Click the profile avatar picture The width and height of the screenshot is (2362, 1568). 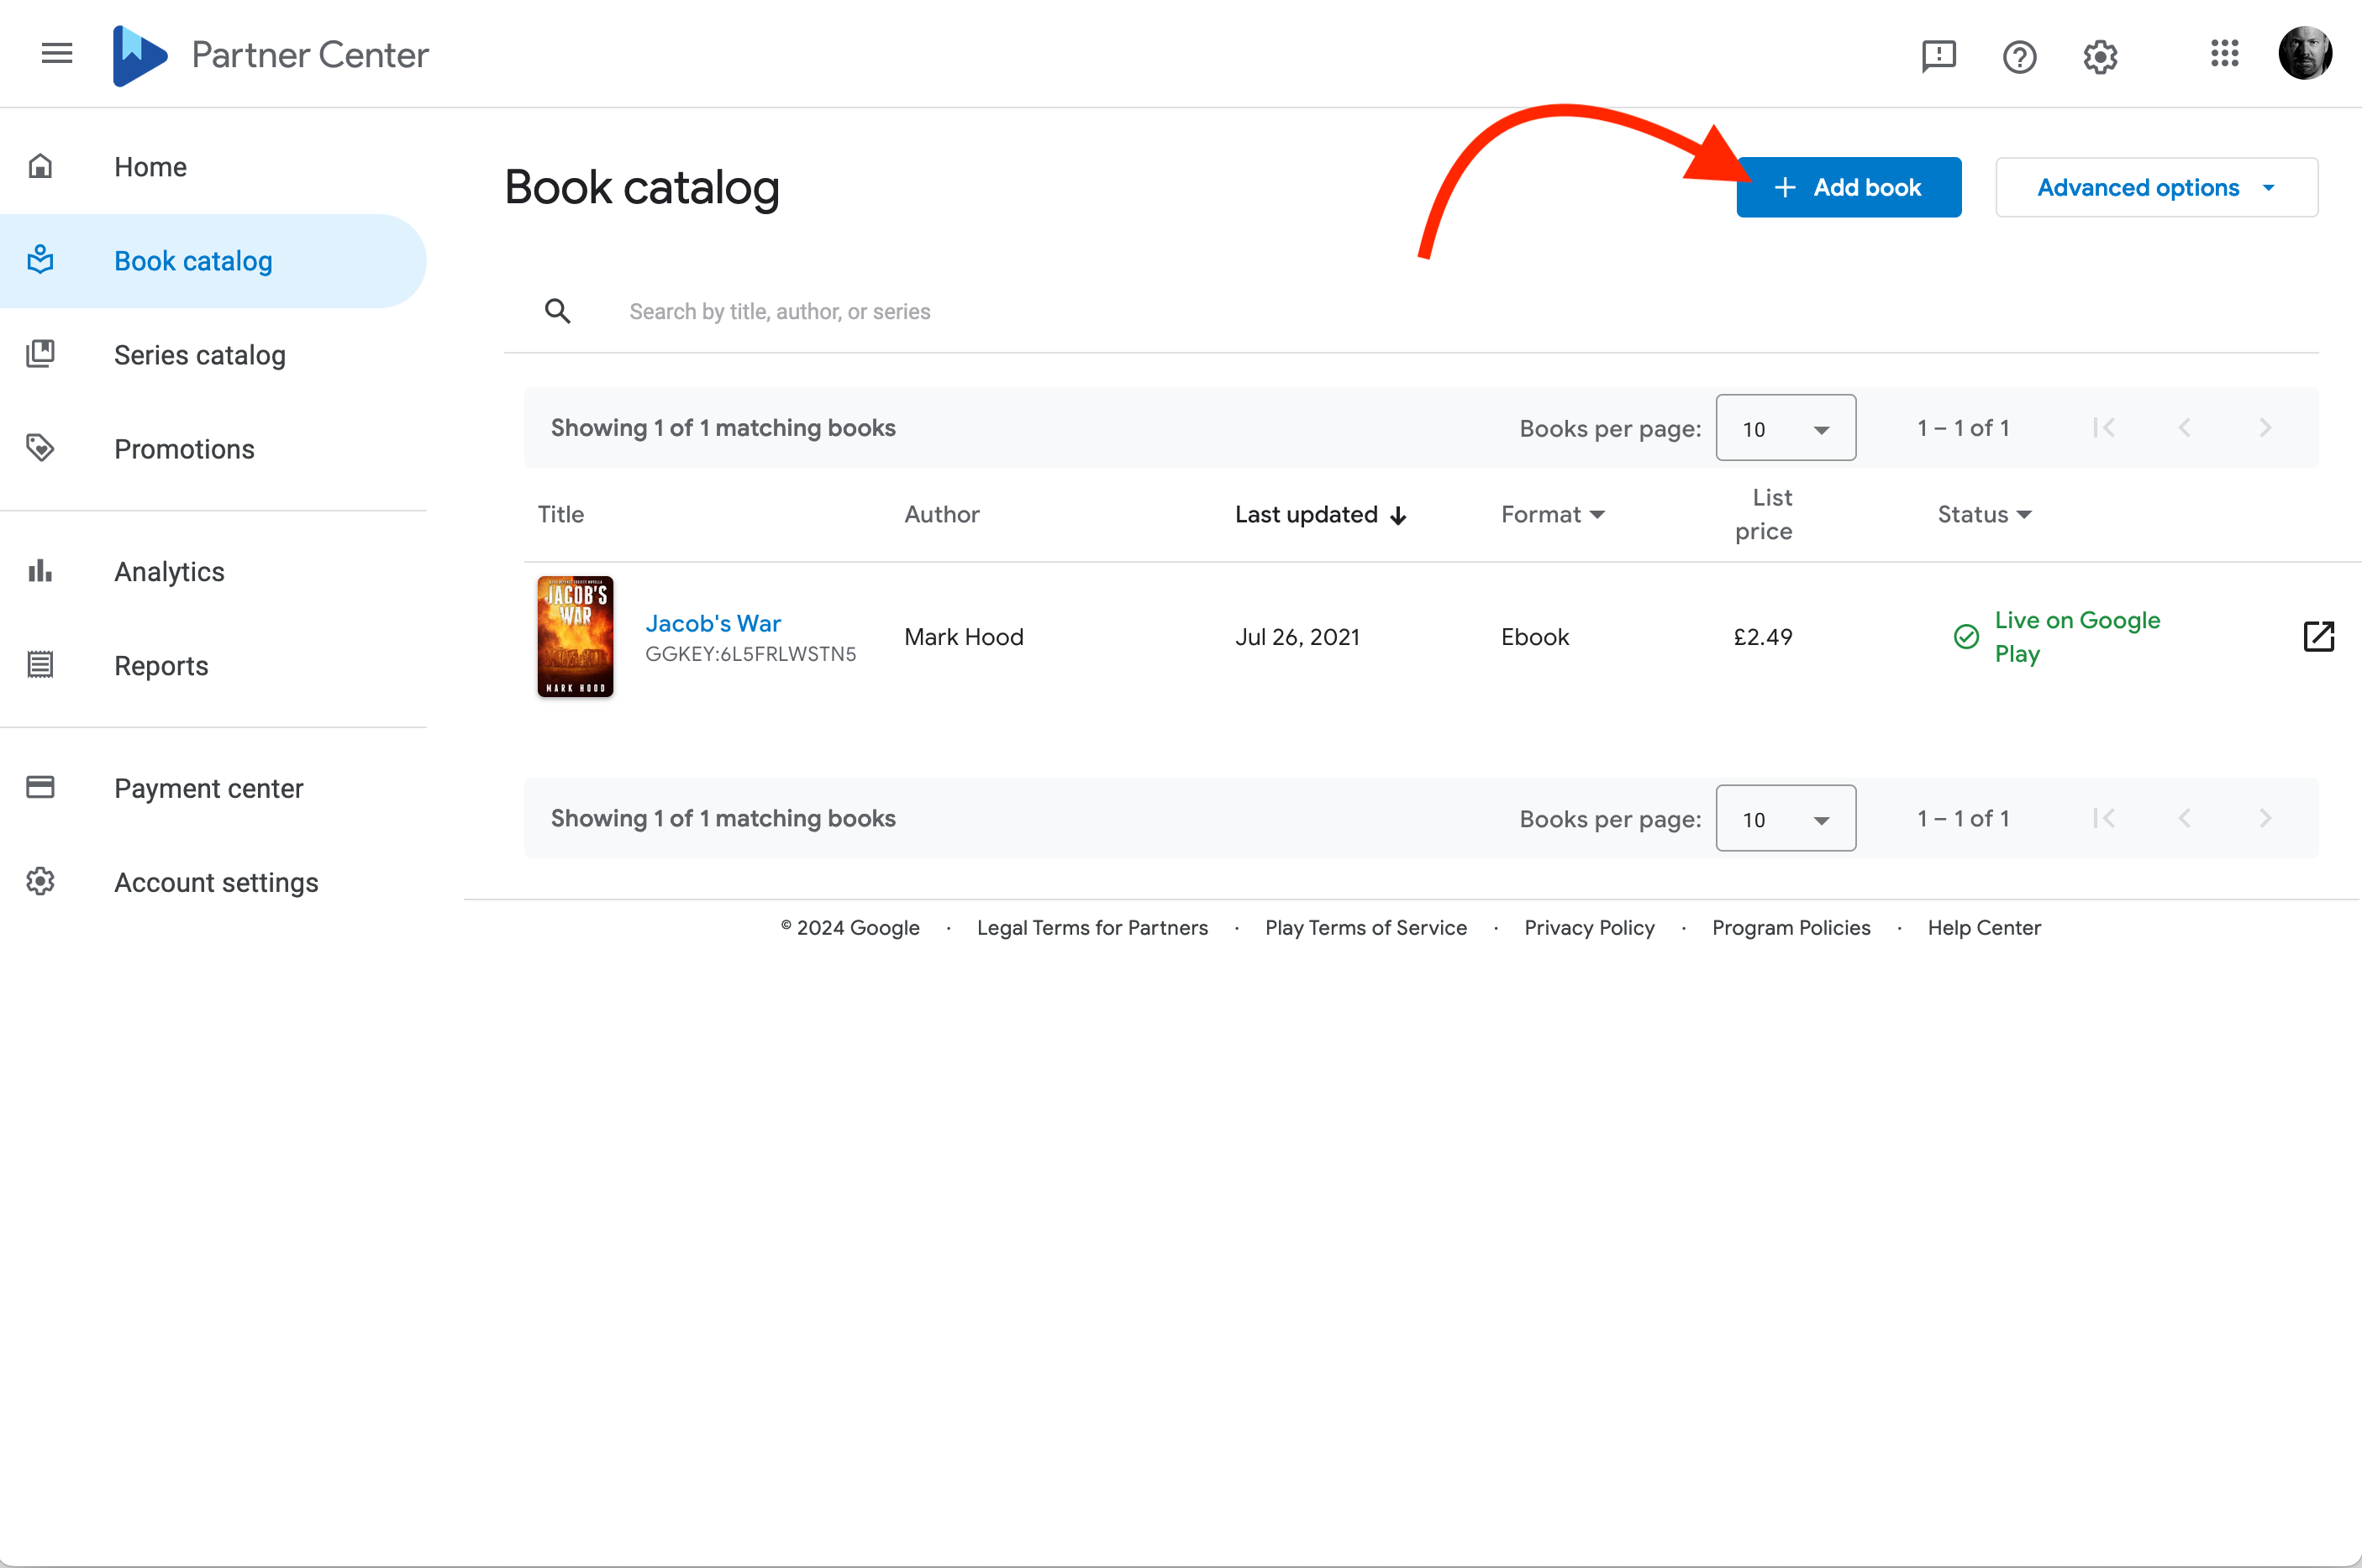click(2304, 52)
